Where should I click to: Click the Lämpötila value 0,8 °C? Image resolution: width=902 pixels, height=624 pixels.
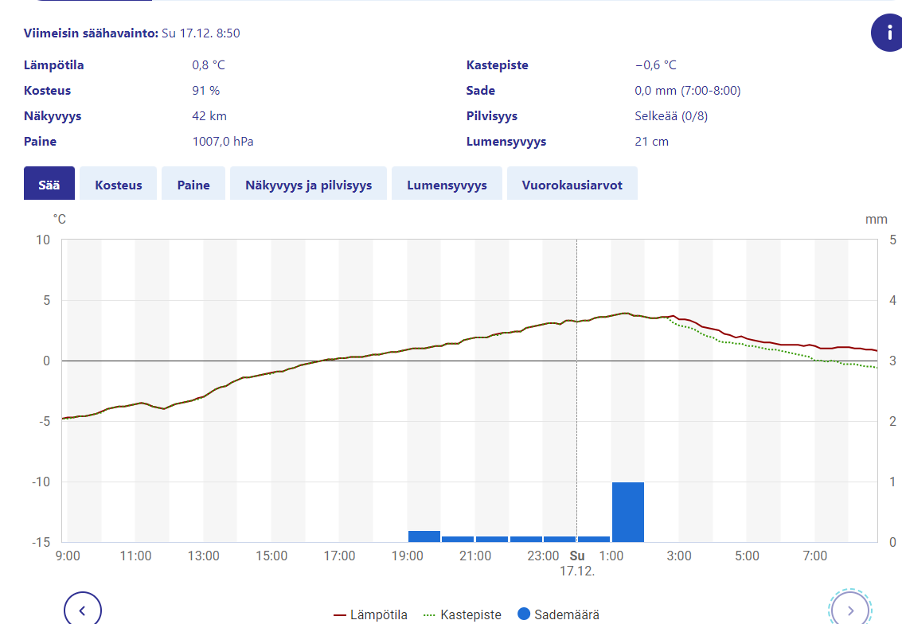click(209, 65)
